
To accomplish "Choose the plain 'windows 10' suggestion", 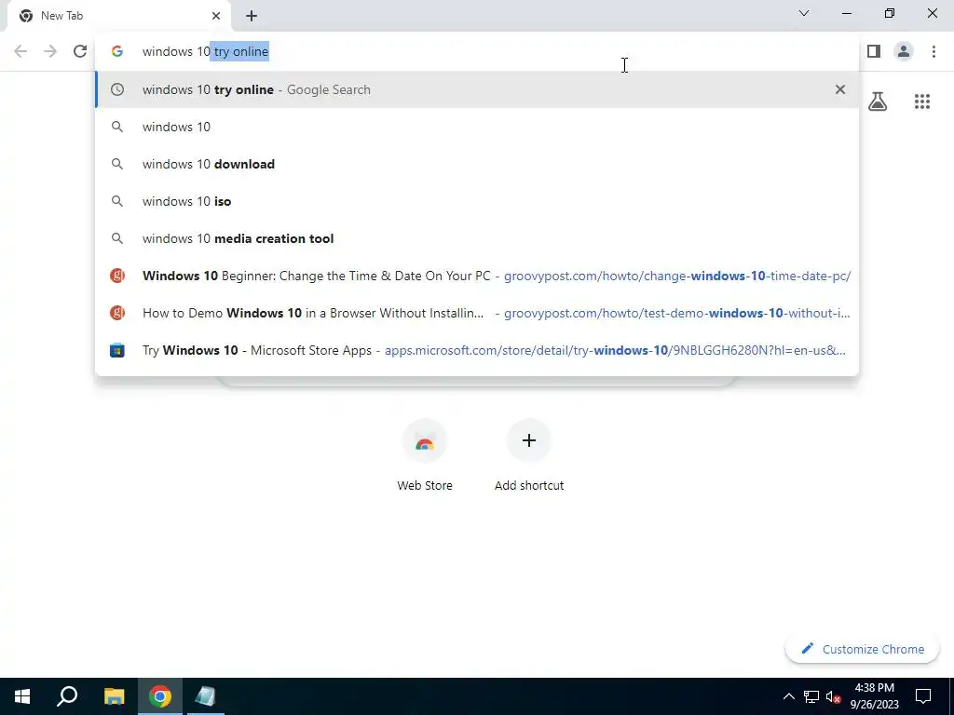I will pyautogui.click(x=477, y=127).
